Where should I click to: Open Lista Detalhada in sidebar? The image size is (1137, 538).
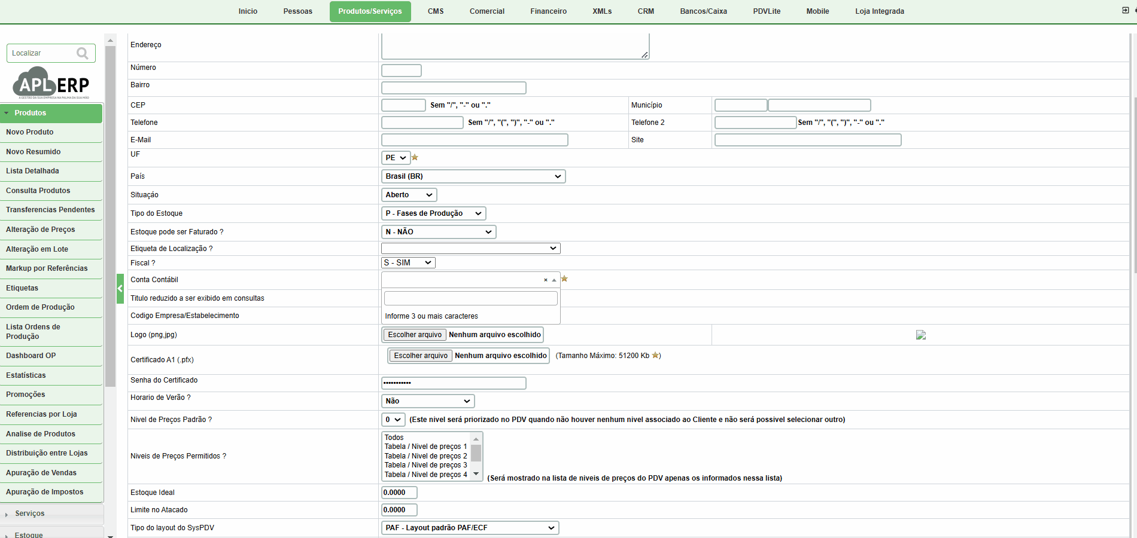[51, 171]
